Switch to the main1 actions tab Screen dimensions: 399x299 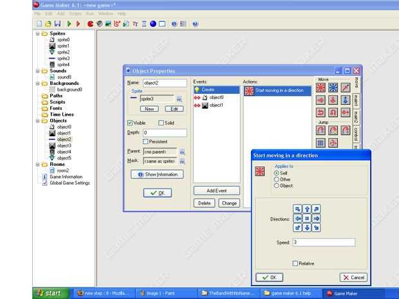point(357,100)
